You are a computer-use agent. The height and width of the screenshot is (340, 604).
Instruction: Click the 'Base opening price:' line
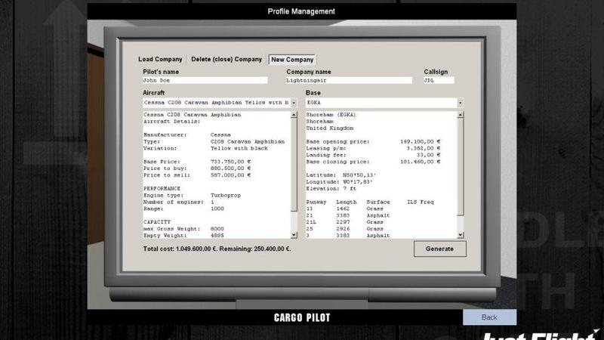tap(373, 142)
